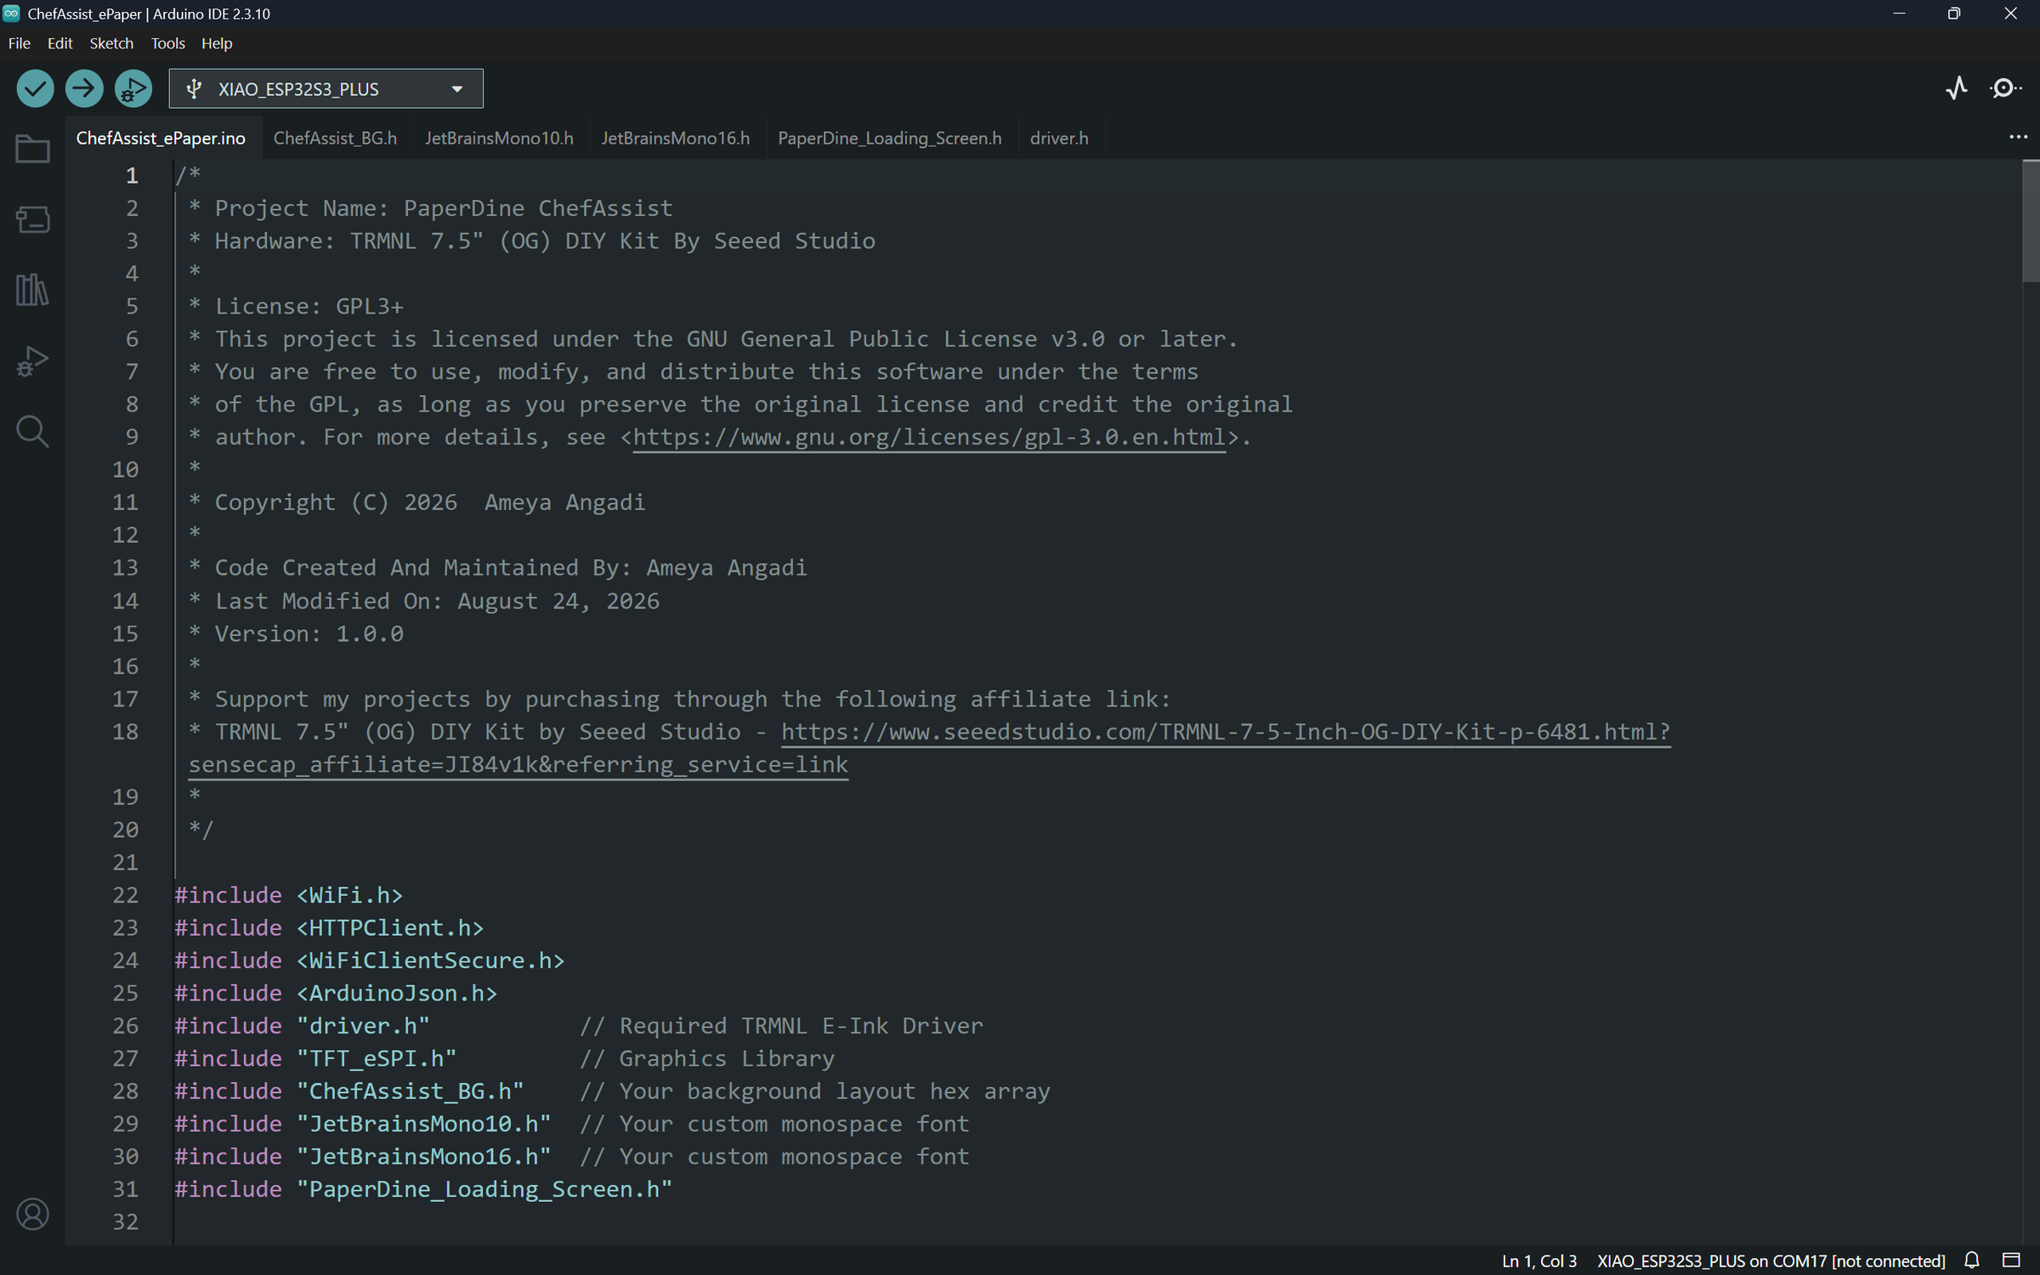Click the '*/' comment end on line 20

pos(201,830)
